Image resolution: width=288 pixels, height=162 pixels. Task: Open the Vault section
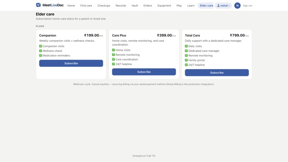click(135, 6)
